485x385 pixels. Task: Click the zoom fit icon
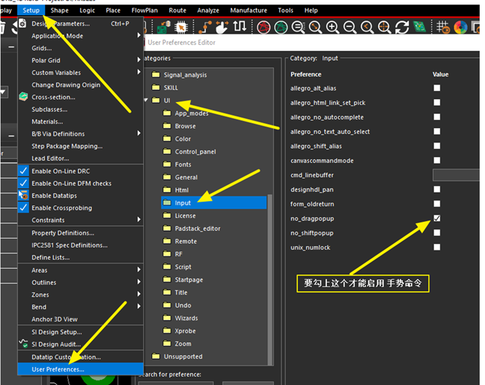coord(315,27)
